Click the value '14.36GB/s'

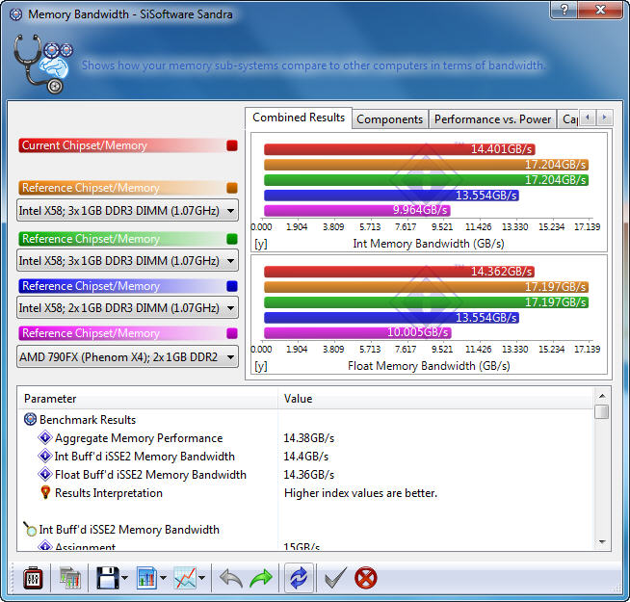[308, 475]
